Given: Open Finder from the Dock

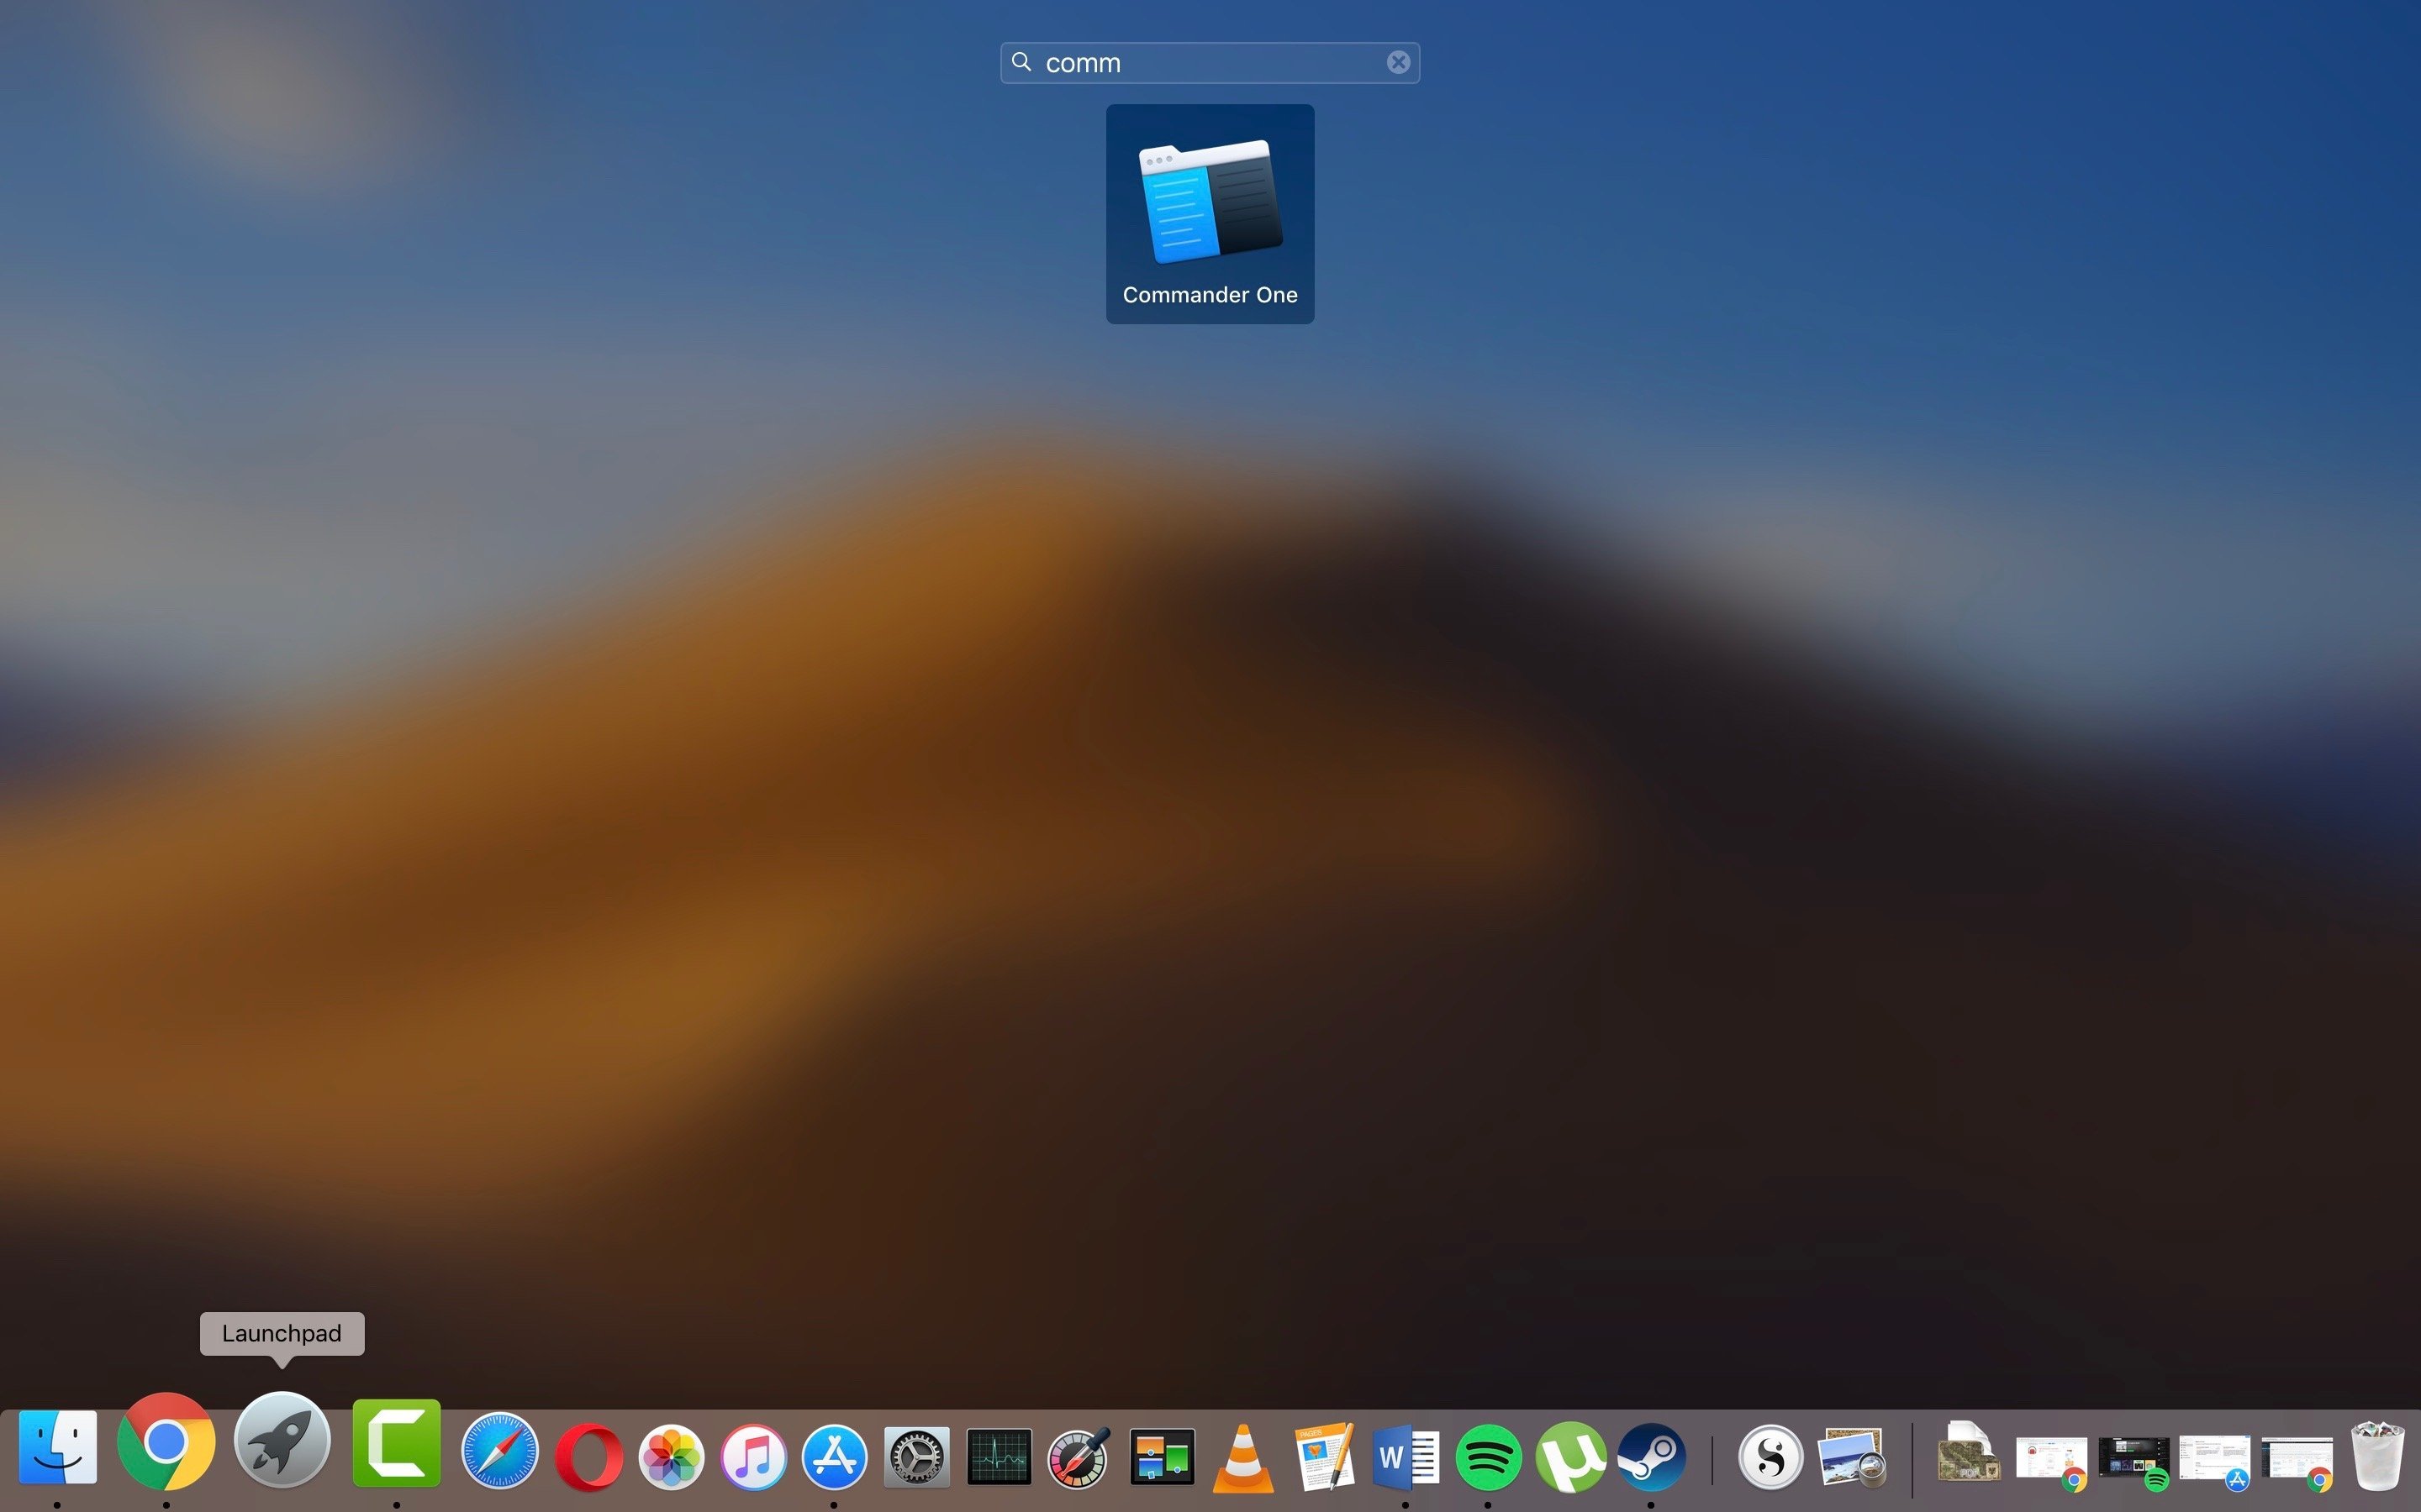Looking at the screenshot, I should [x=58, y=1447].
